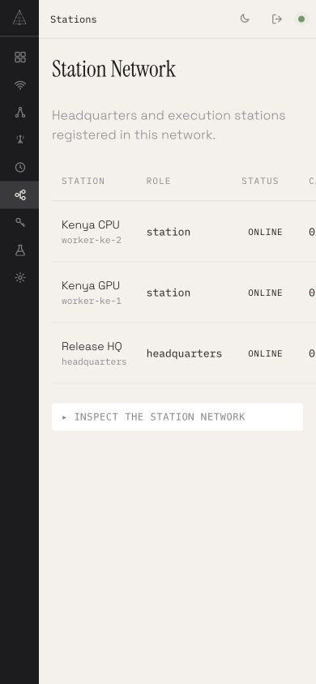Select the stations network icon in sidebar
316x684 pixels.
(20, 195)
